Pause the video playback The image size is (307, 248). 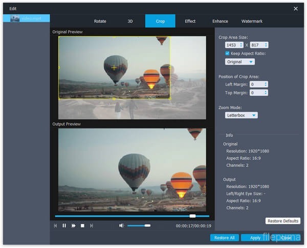(x=64, y=226)
